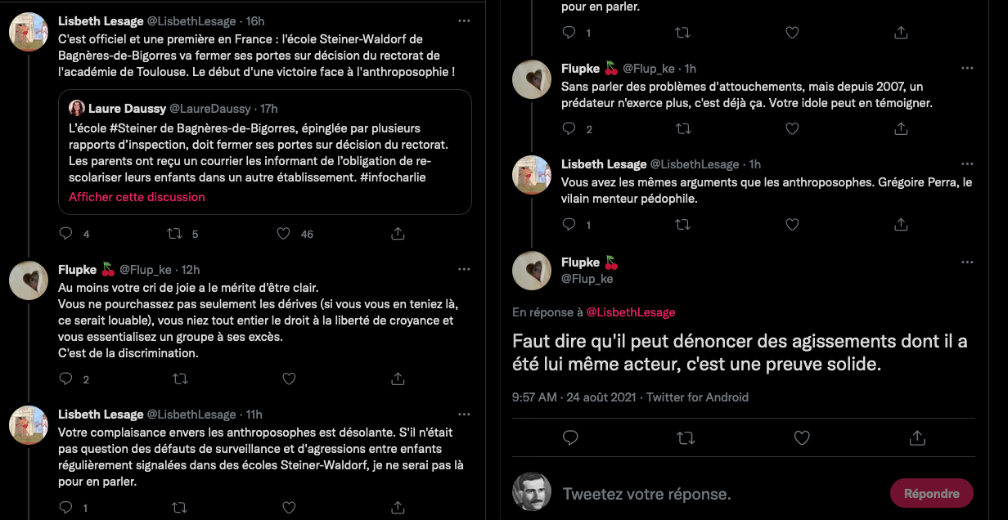Retweet Lisbeth Lesage's school closure tweet
Image resolution: width=1008 pixels, height=520 pixels.
click(174, 234)
